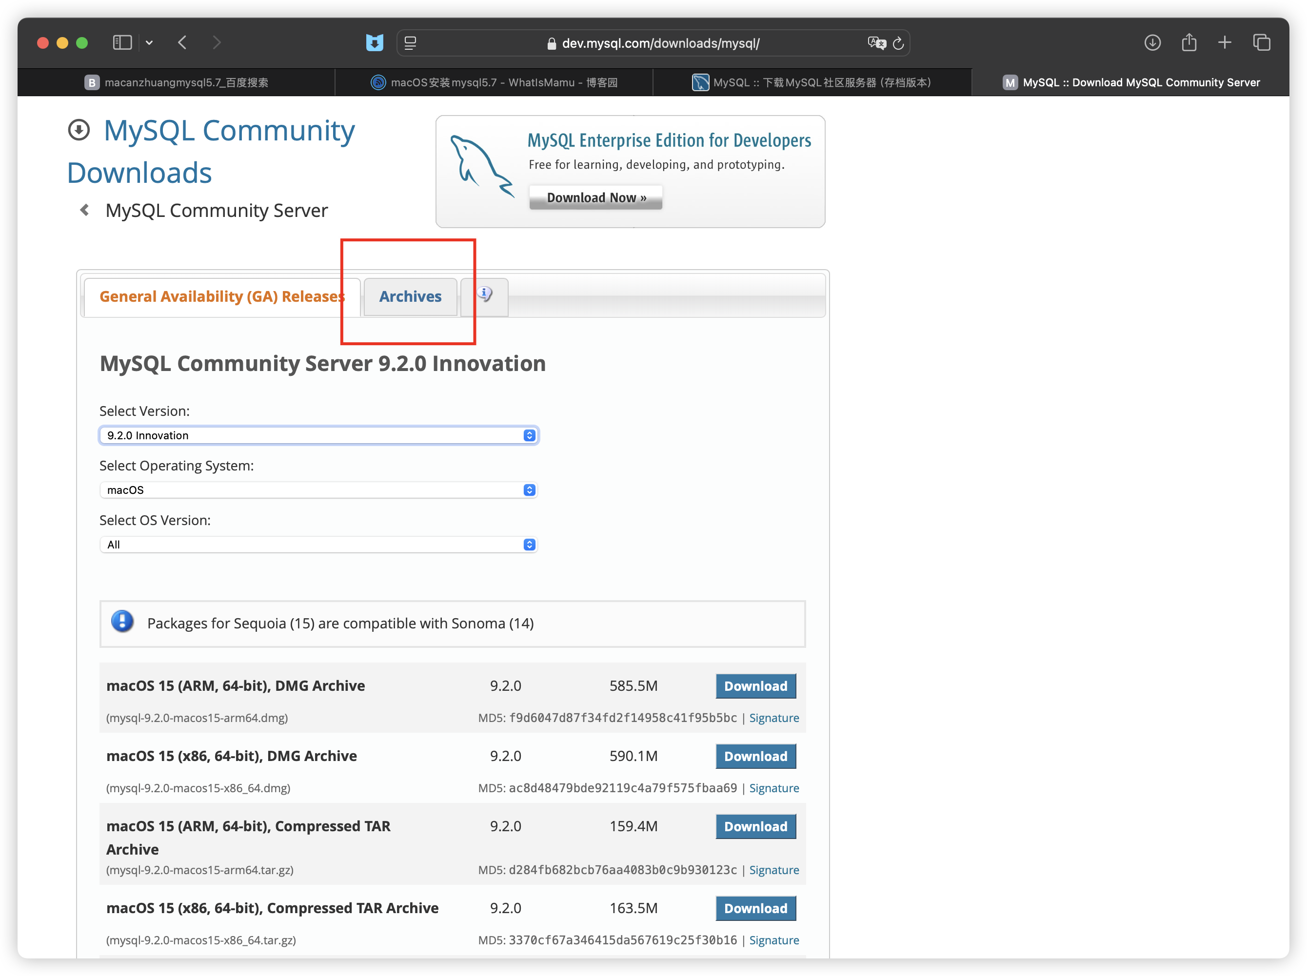1307x976 pixels.
Task: Show Safari downloads list
Action: click(1152, 42)
